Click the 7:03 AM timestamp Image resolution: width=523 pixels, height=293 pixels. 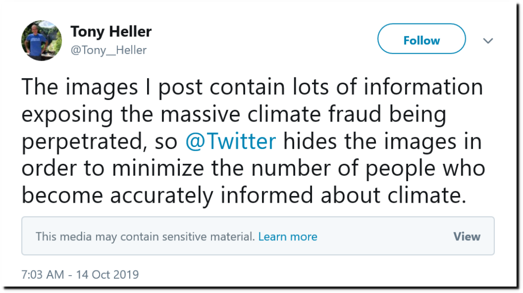(42, 274)
